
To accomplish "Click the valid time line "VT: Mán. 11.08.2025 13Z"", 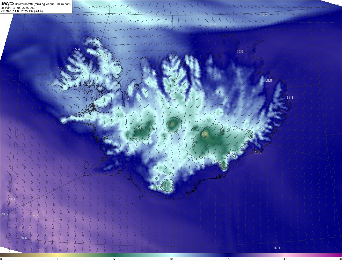I will pyautogui.click(x=17, y=11).
